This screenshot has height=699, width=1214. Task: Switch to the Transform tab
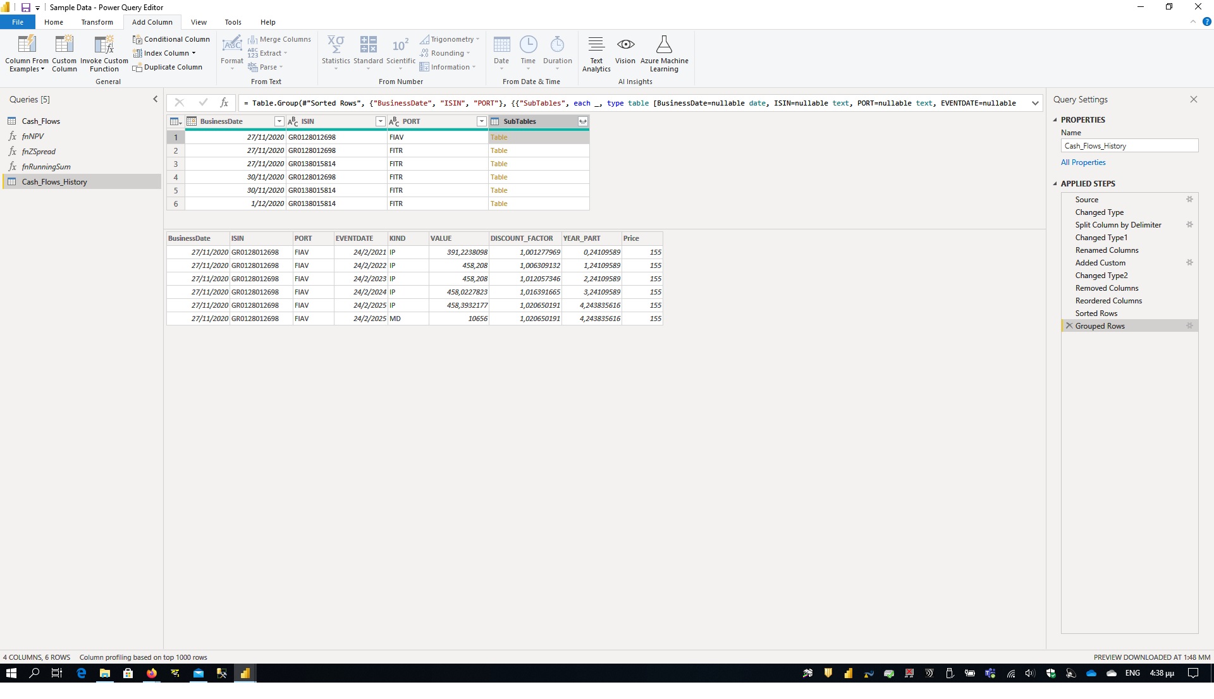click(x=97, y=22)
